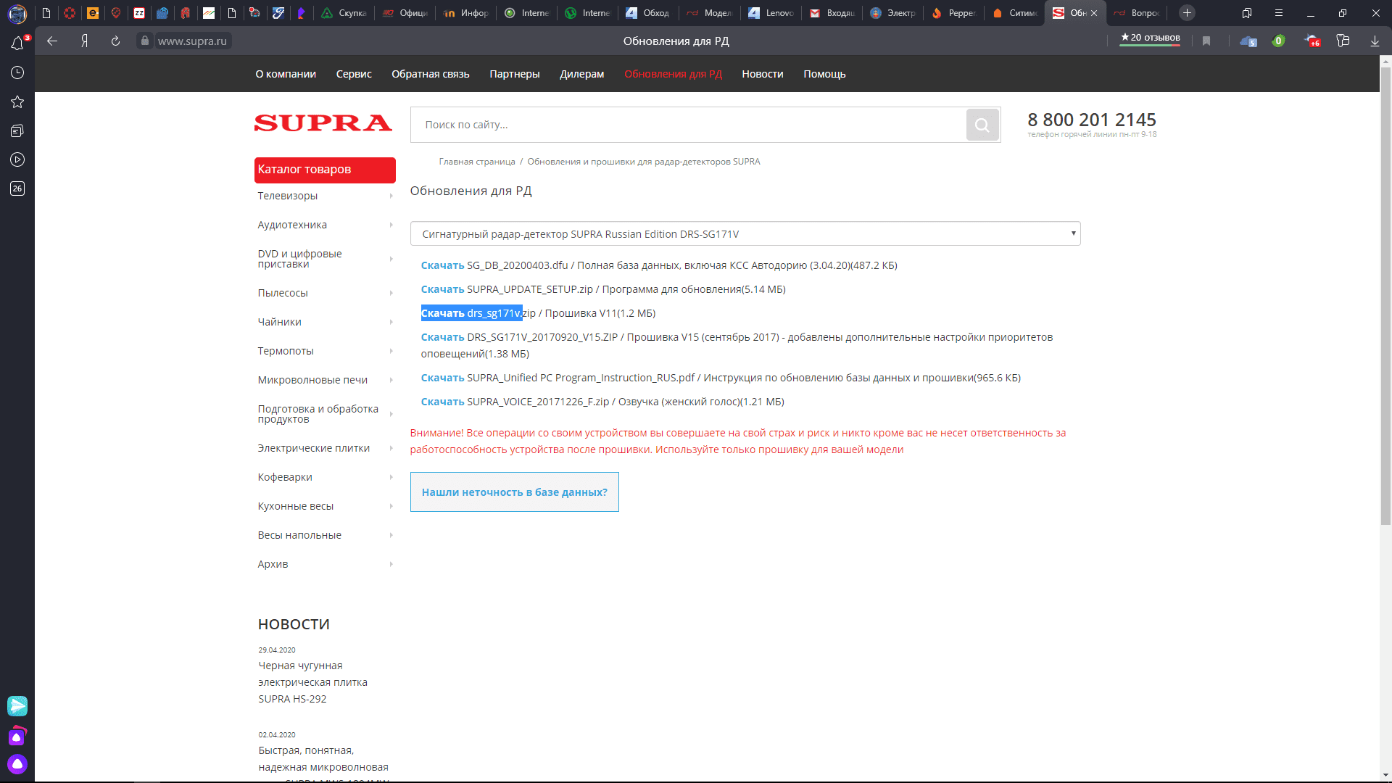Download SG_DB_20200403.dfu database file
The height and width of the screenshot is (783, 1392).
pos(442,265)
